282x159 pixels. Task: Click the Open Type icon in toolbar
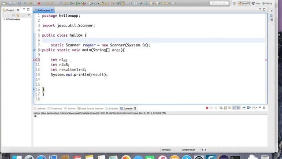pyautogui.click(x=103, y=3)
